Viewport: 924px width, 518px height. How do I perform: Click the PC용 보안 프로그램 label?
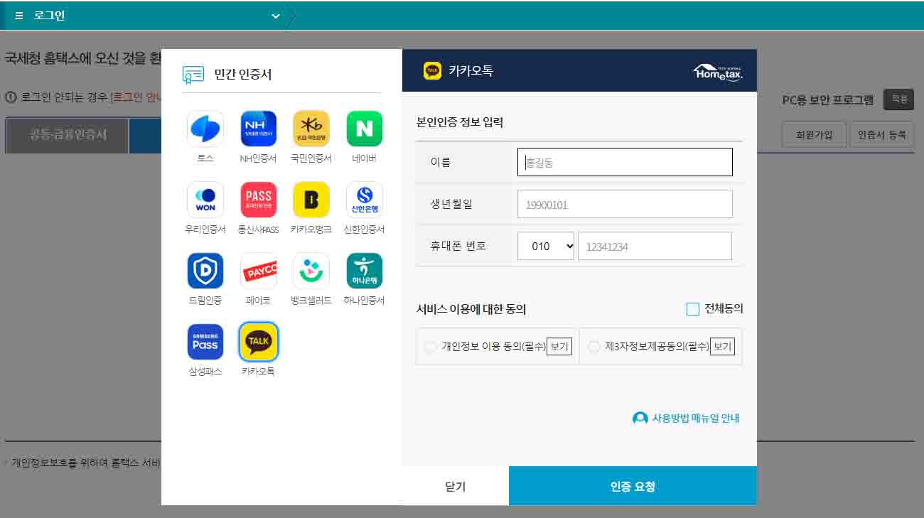[x=828, y=100]
